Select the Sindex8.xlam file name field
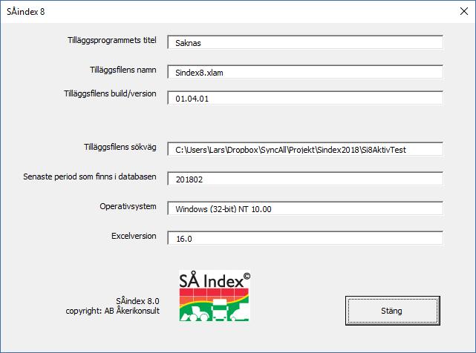Viewport: 476px width, 353px height. [305, 72]
